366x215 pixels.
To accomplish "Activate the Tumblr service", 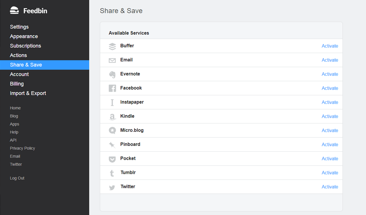I will pyautogui.click(x=330, y=173).
